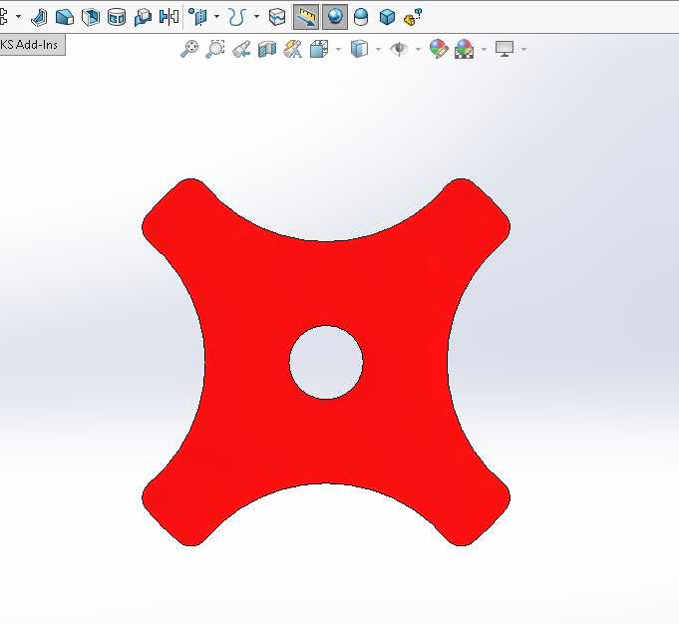Image resolution: width=679 pixels, height=624 pixels.
Task: Select the Draft feature tool
Action: click(65, 17)
